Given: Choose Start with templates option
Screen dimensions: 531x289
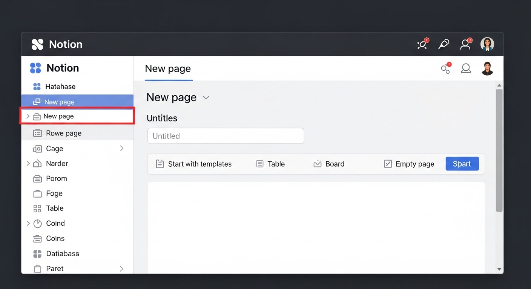Looking at the screenshot, I should pos(194,164).
